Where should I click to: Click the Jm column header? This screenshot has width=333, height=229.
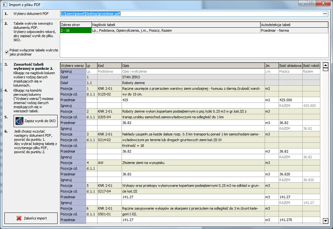tap(272, 66)
